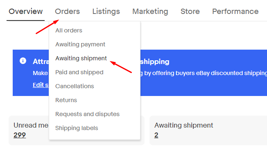Click the info icon in blue banner
The height and width of the screenshot is (153, 267).
coord(23,61)
